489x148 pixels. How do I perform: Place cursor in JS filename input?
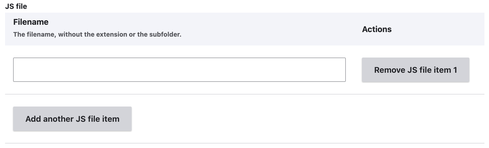tap(179, 70)
